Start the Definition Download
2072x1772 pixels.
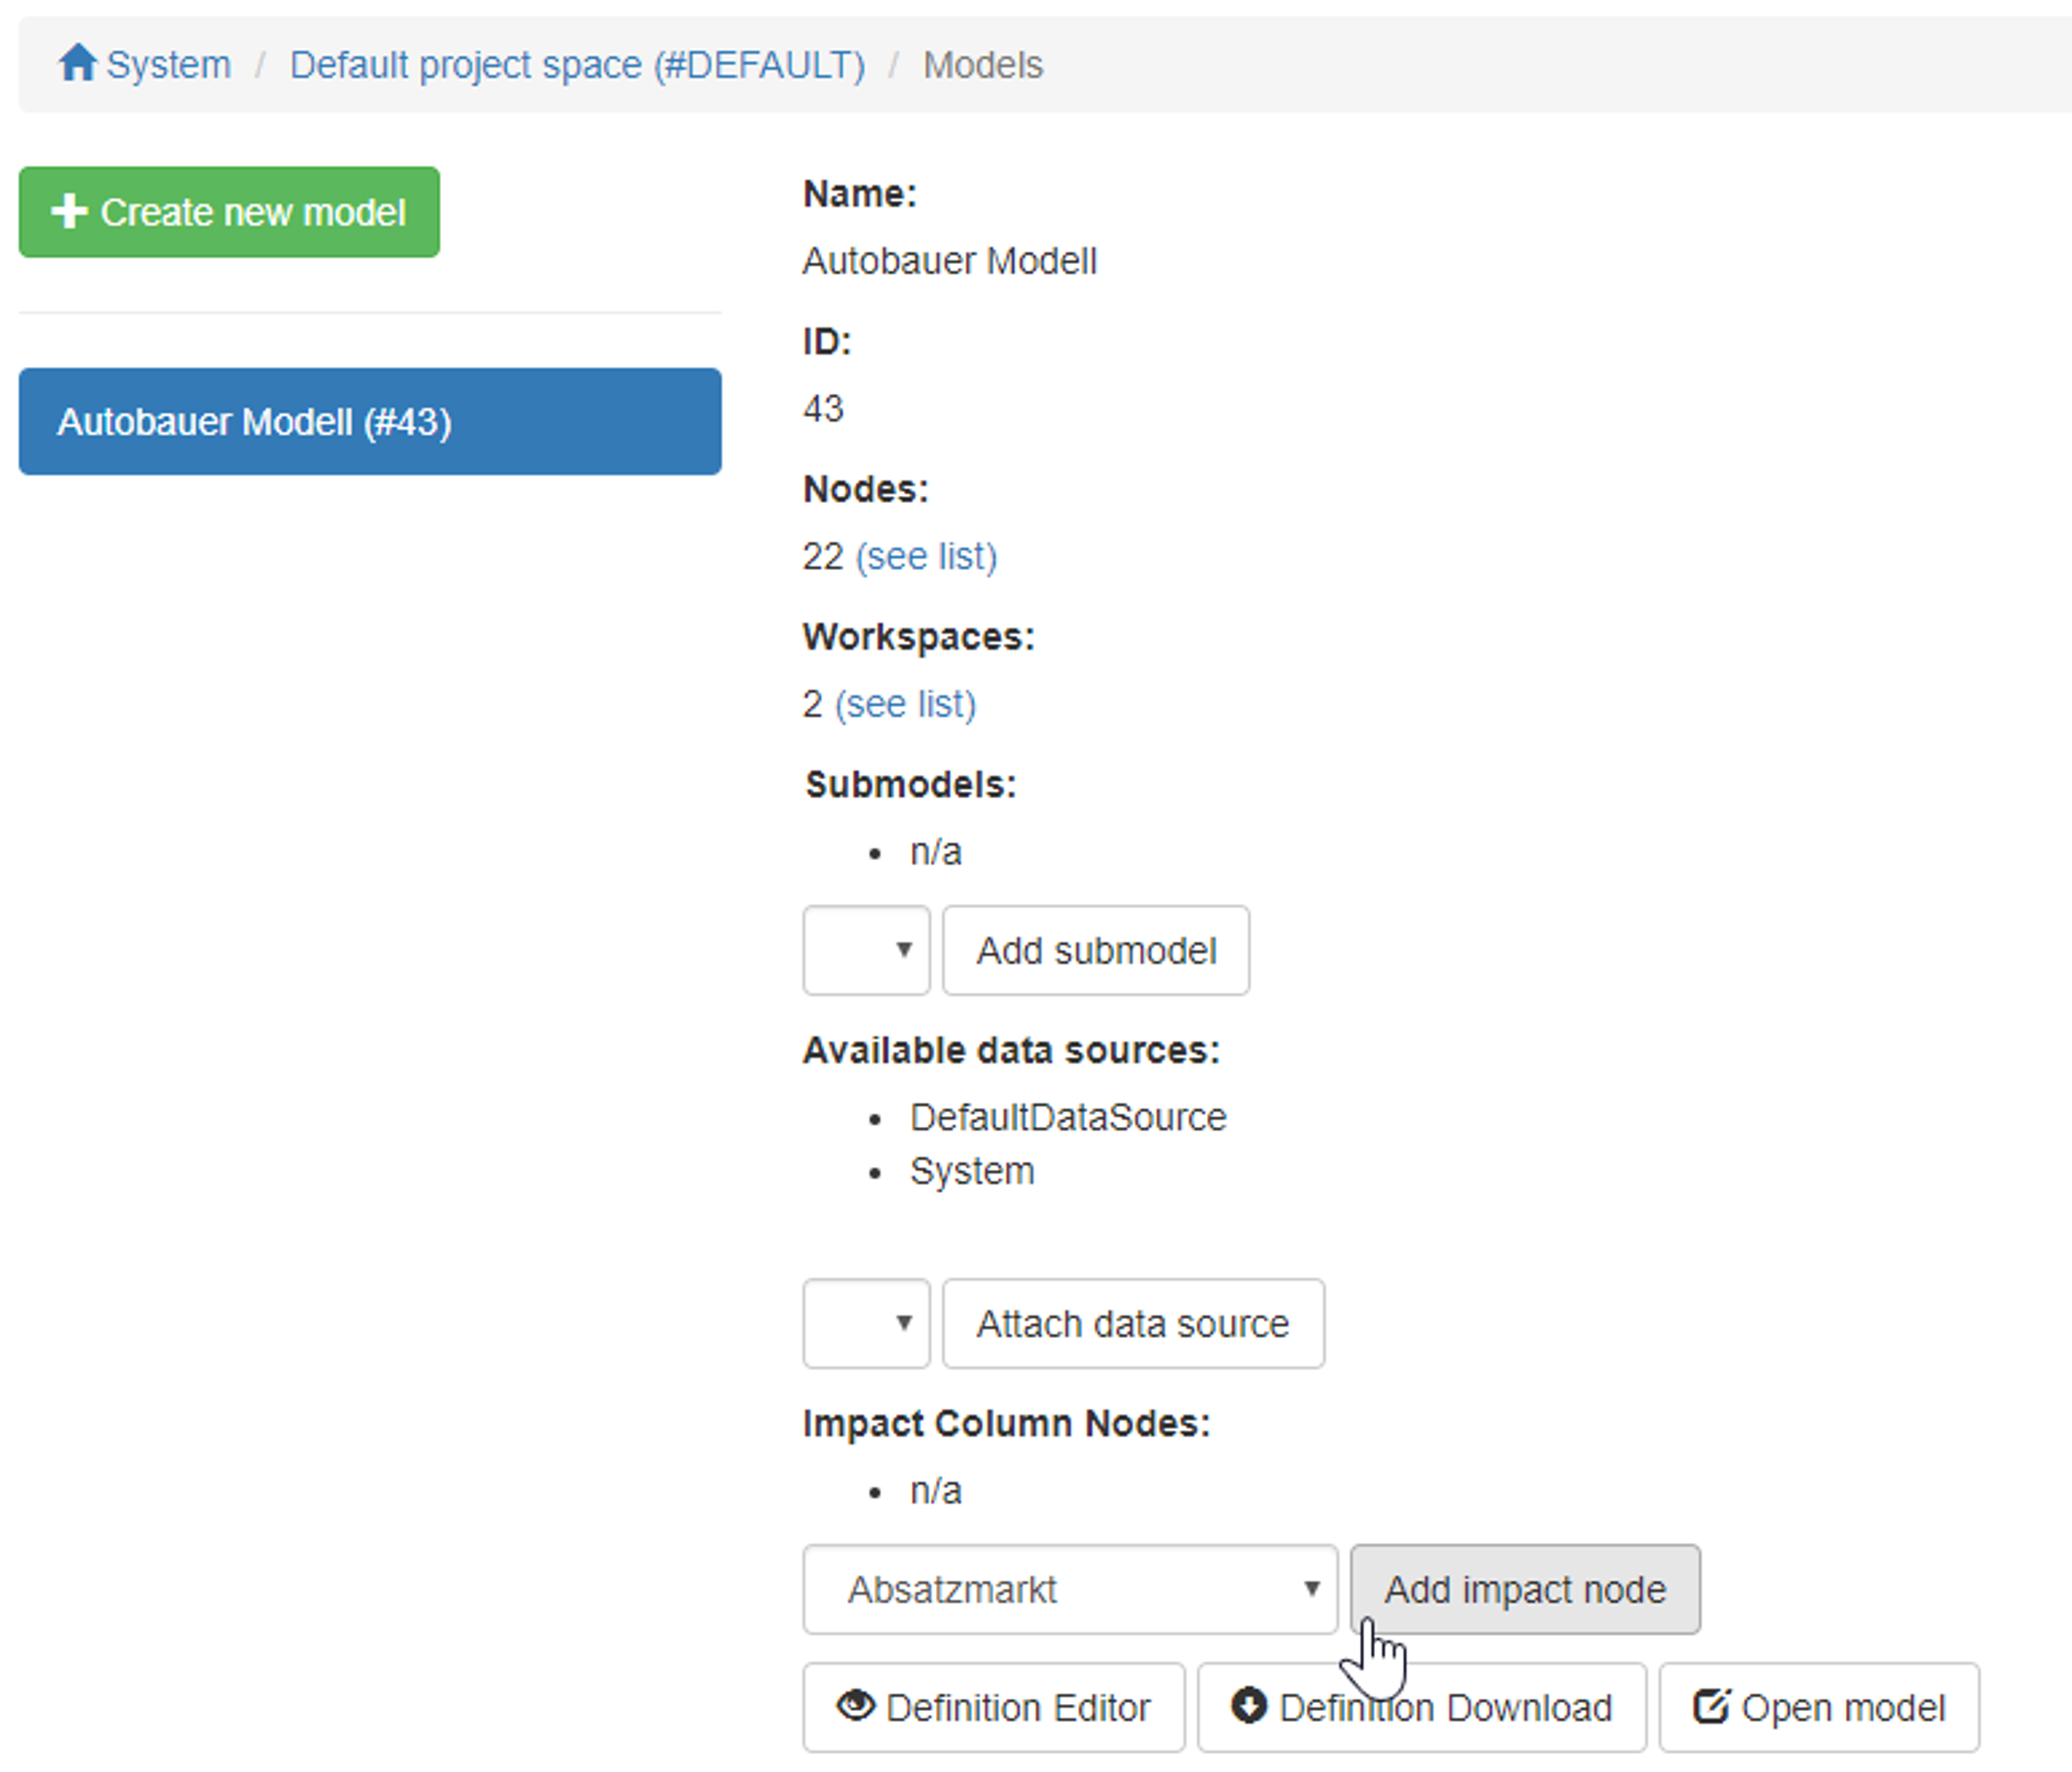[1421, 1707]
